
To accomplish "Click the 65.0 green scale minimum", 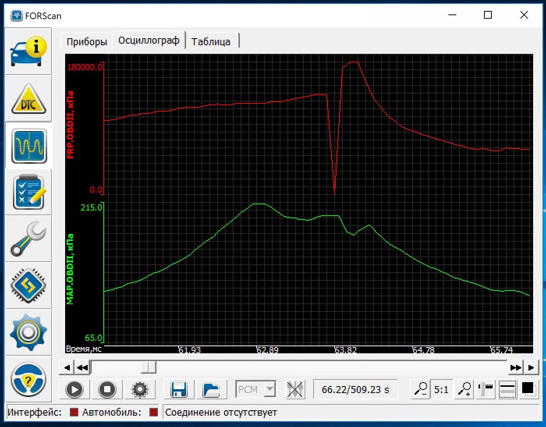I will pyautogui.click(x=93, y=338).
